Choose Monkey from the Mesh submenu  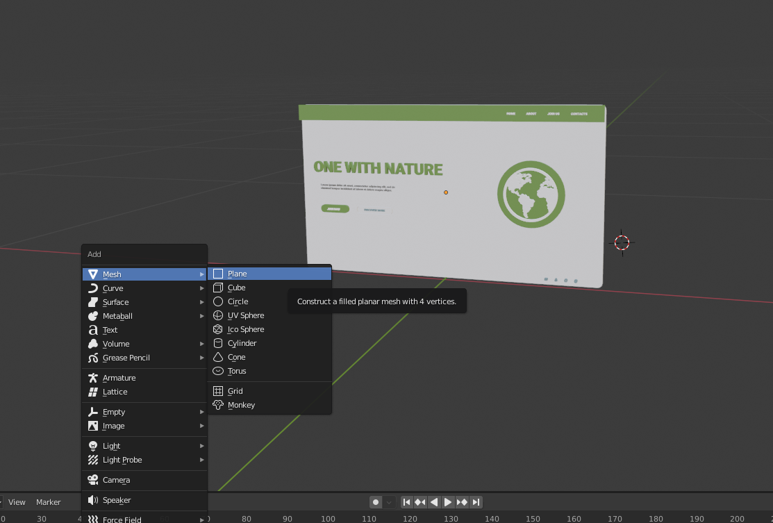click(x=269, y=405)
